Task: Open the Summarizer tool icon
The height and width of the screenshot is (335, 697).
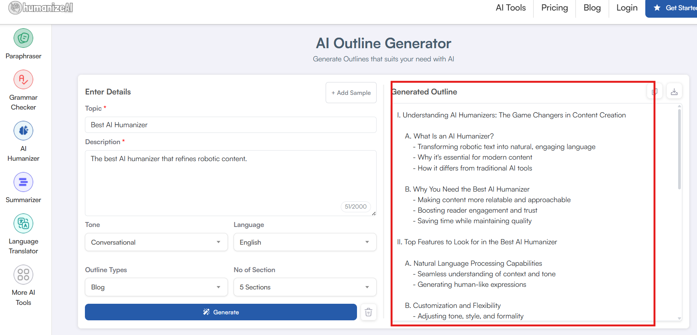Action: [23, 182]
